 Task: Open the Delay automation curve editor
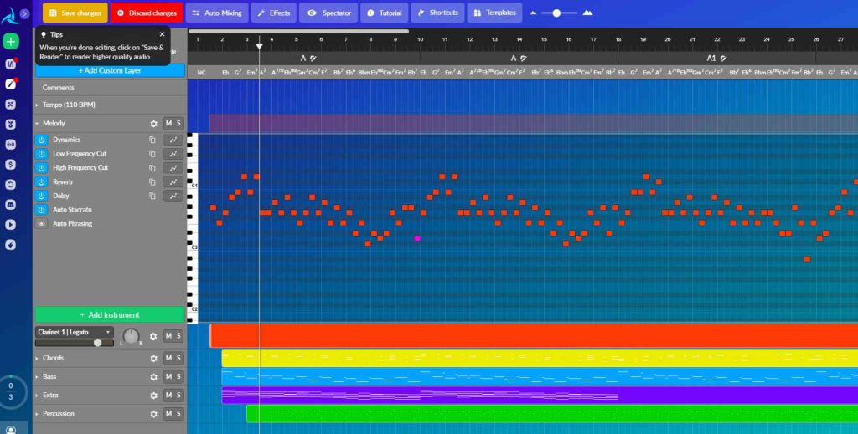173,196
